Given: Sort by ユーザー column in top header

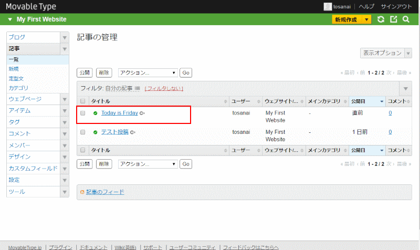Looking at the screenshot, I should click(246, 101).
